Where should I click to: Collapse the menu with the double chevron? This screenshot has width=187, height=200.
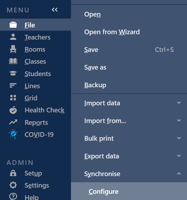point(55,10)
